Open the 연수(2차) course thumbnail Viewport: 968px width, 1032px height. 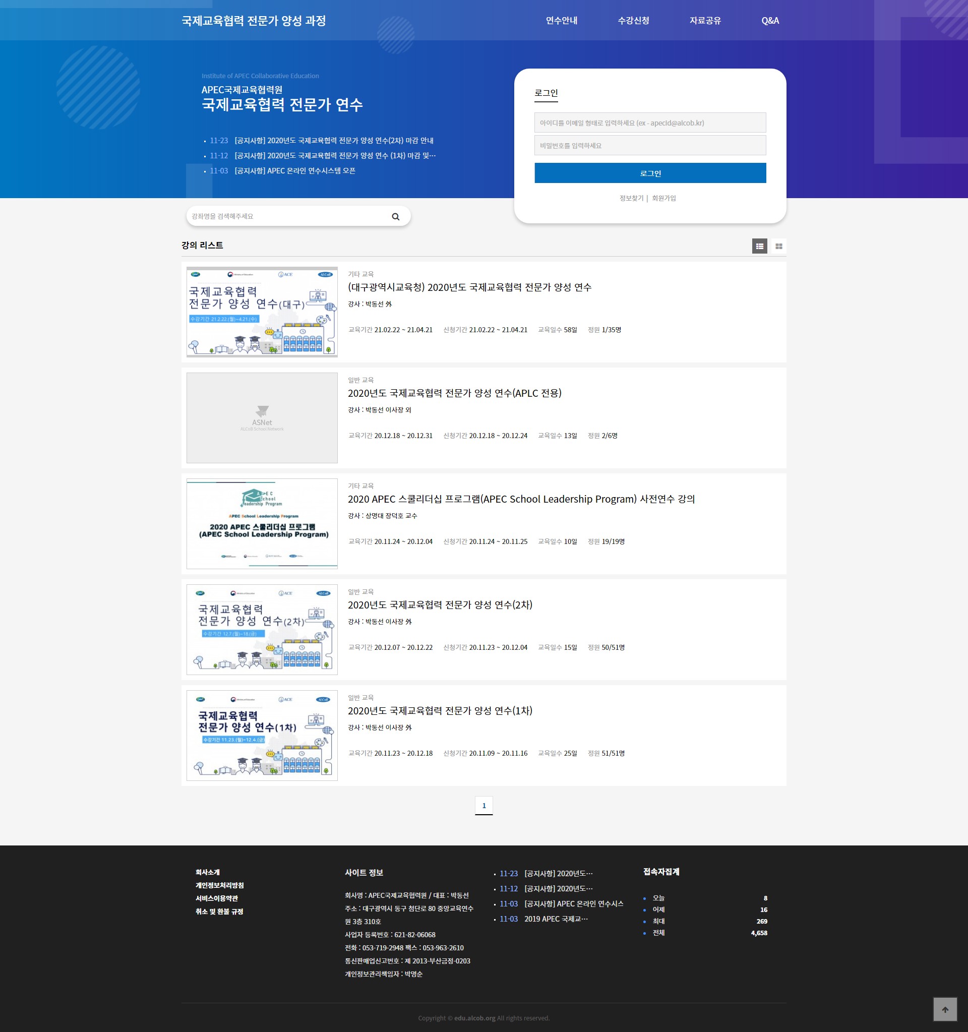click(x=262, y=630)
